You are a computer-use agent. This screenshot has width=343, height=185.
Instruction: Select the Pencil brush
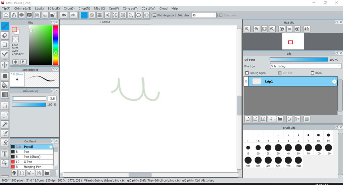32,147
